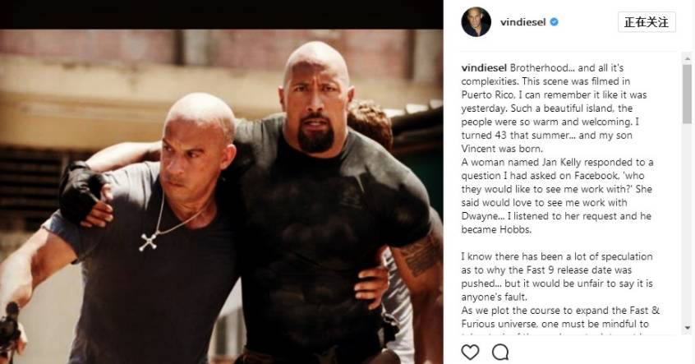The image size is (695, 364).
Task: Click the up arrow of the caption scrollbar
Action: coord(688,58)
